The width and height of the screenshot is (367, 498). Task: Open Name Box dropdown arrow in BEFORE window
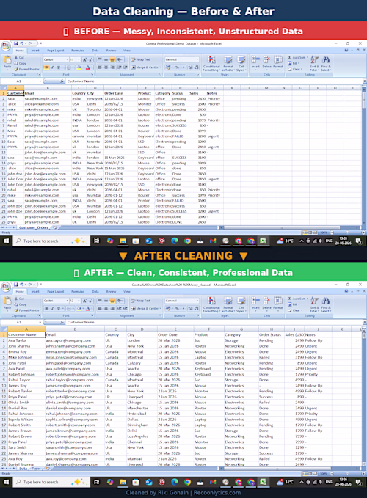pos(40,81)
